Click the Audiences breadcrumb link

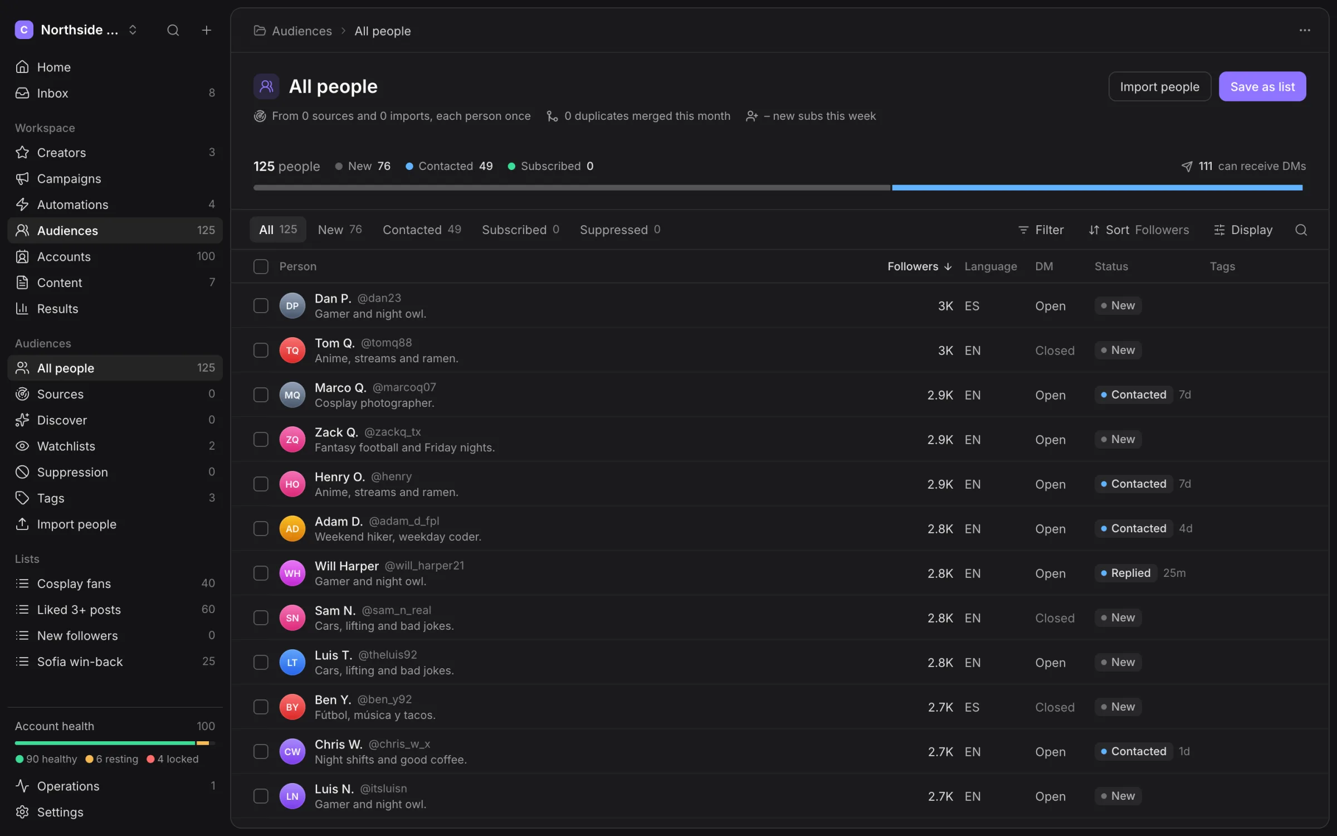pos(301,31)
